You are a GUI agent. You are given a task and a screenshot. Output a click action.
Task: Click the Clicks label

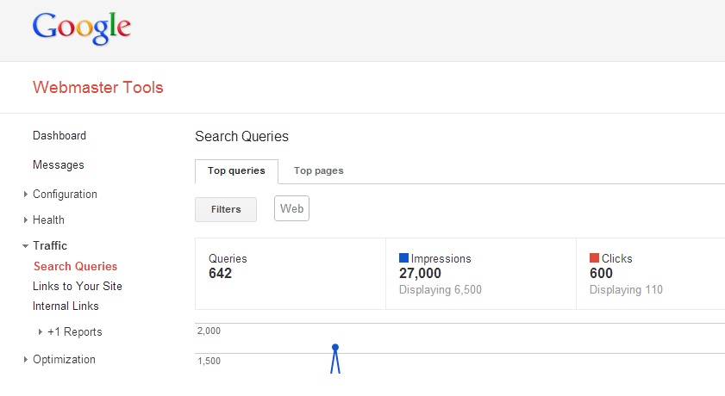616,259
